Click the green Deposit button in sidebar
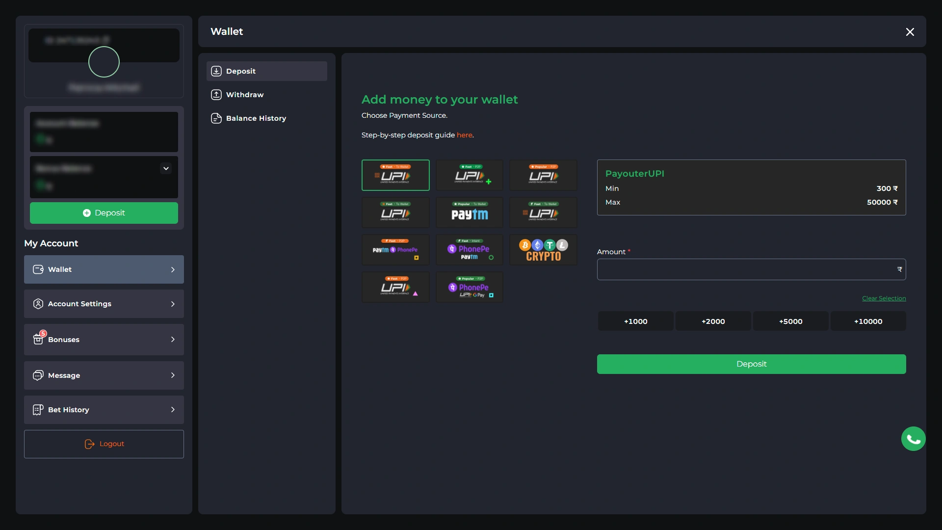Viewport: 942px width, 530px height. pyautogui.click(x=104, y=213)
